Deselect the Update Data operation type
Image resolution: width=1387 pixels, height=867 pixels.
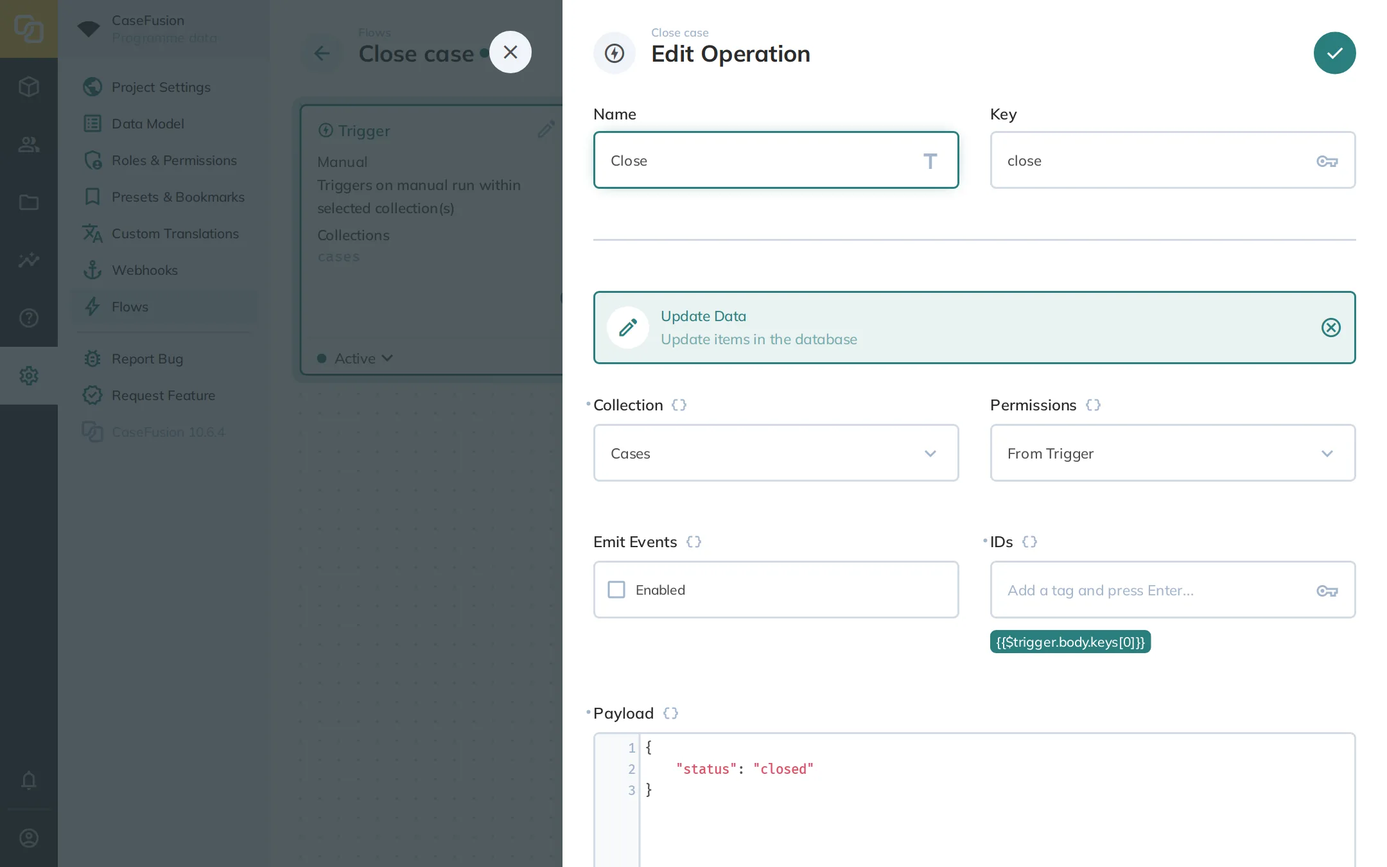pyautogui.click(x=1330, y=328)
